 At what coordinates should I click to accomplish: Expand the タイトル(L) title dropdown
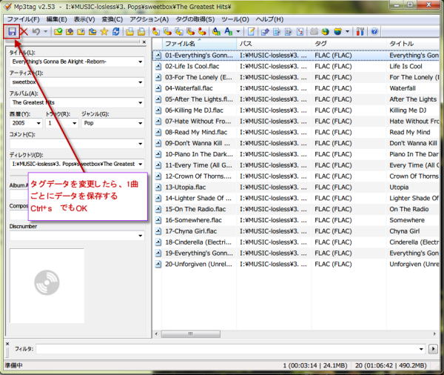(140, 62)
